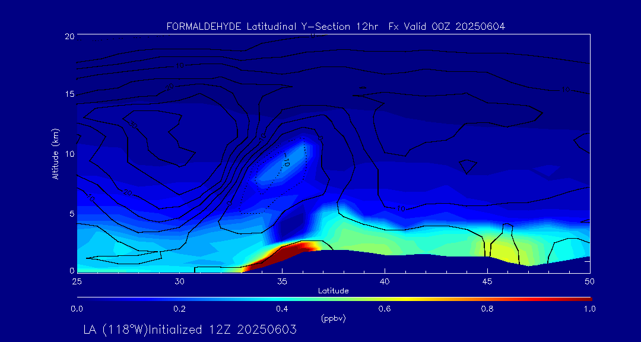
Task: Click latitude axis tick label 25
Action: click(x=77, y=281)
